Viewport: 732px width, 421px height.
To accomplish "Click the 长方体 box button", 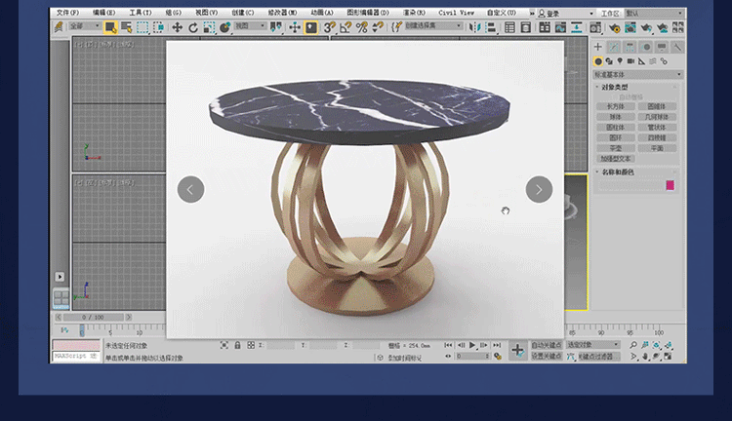I will [616, 106].
